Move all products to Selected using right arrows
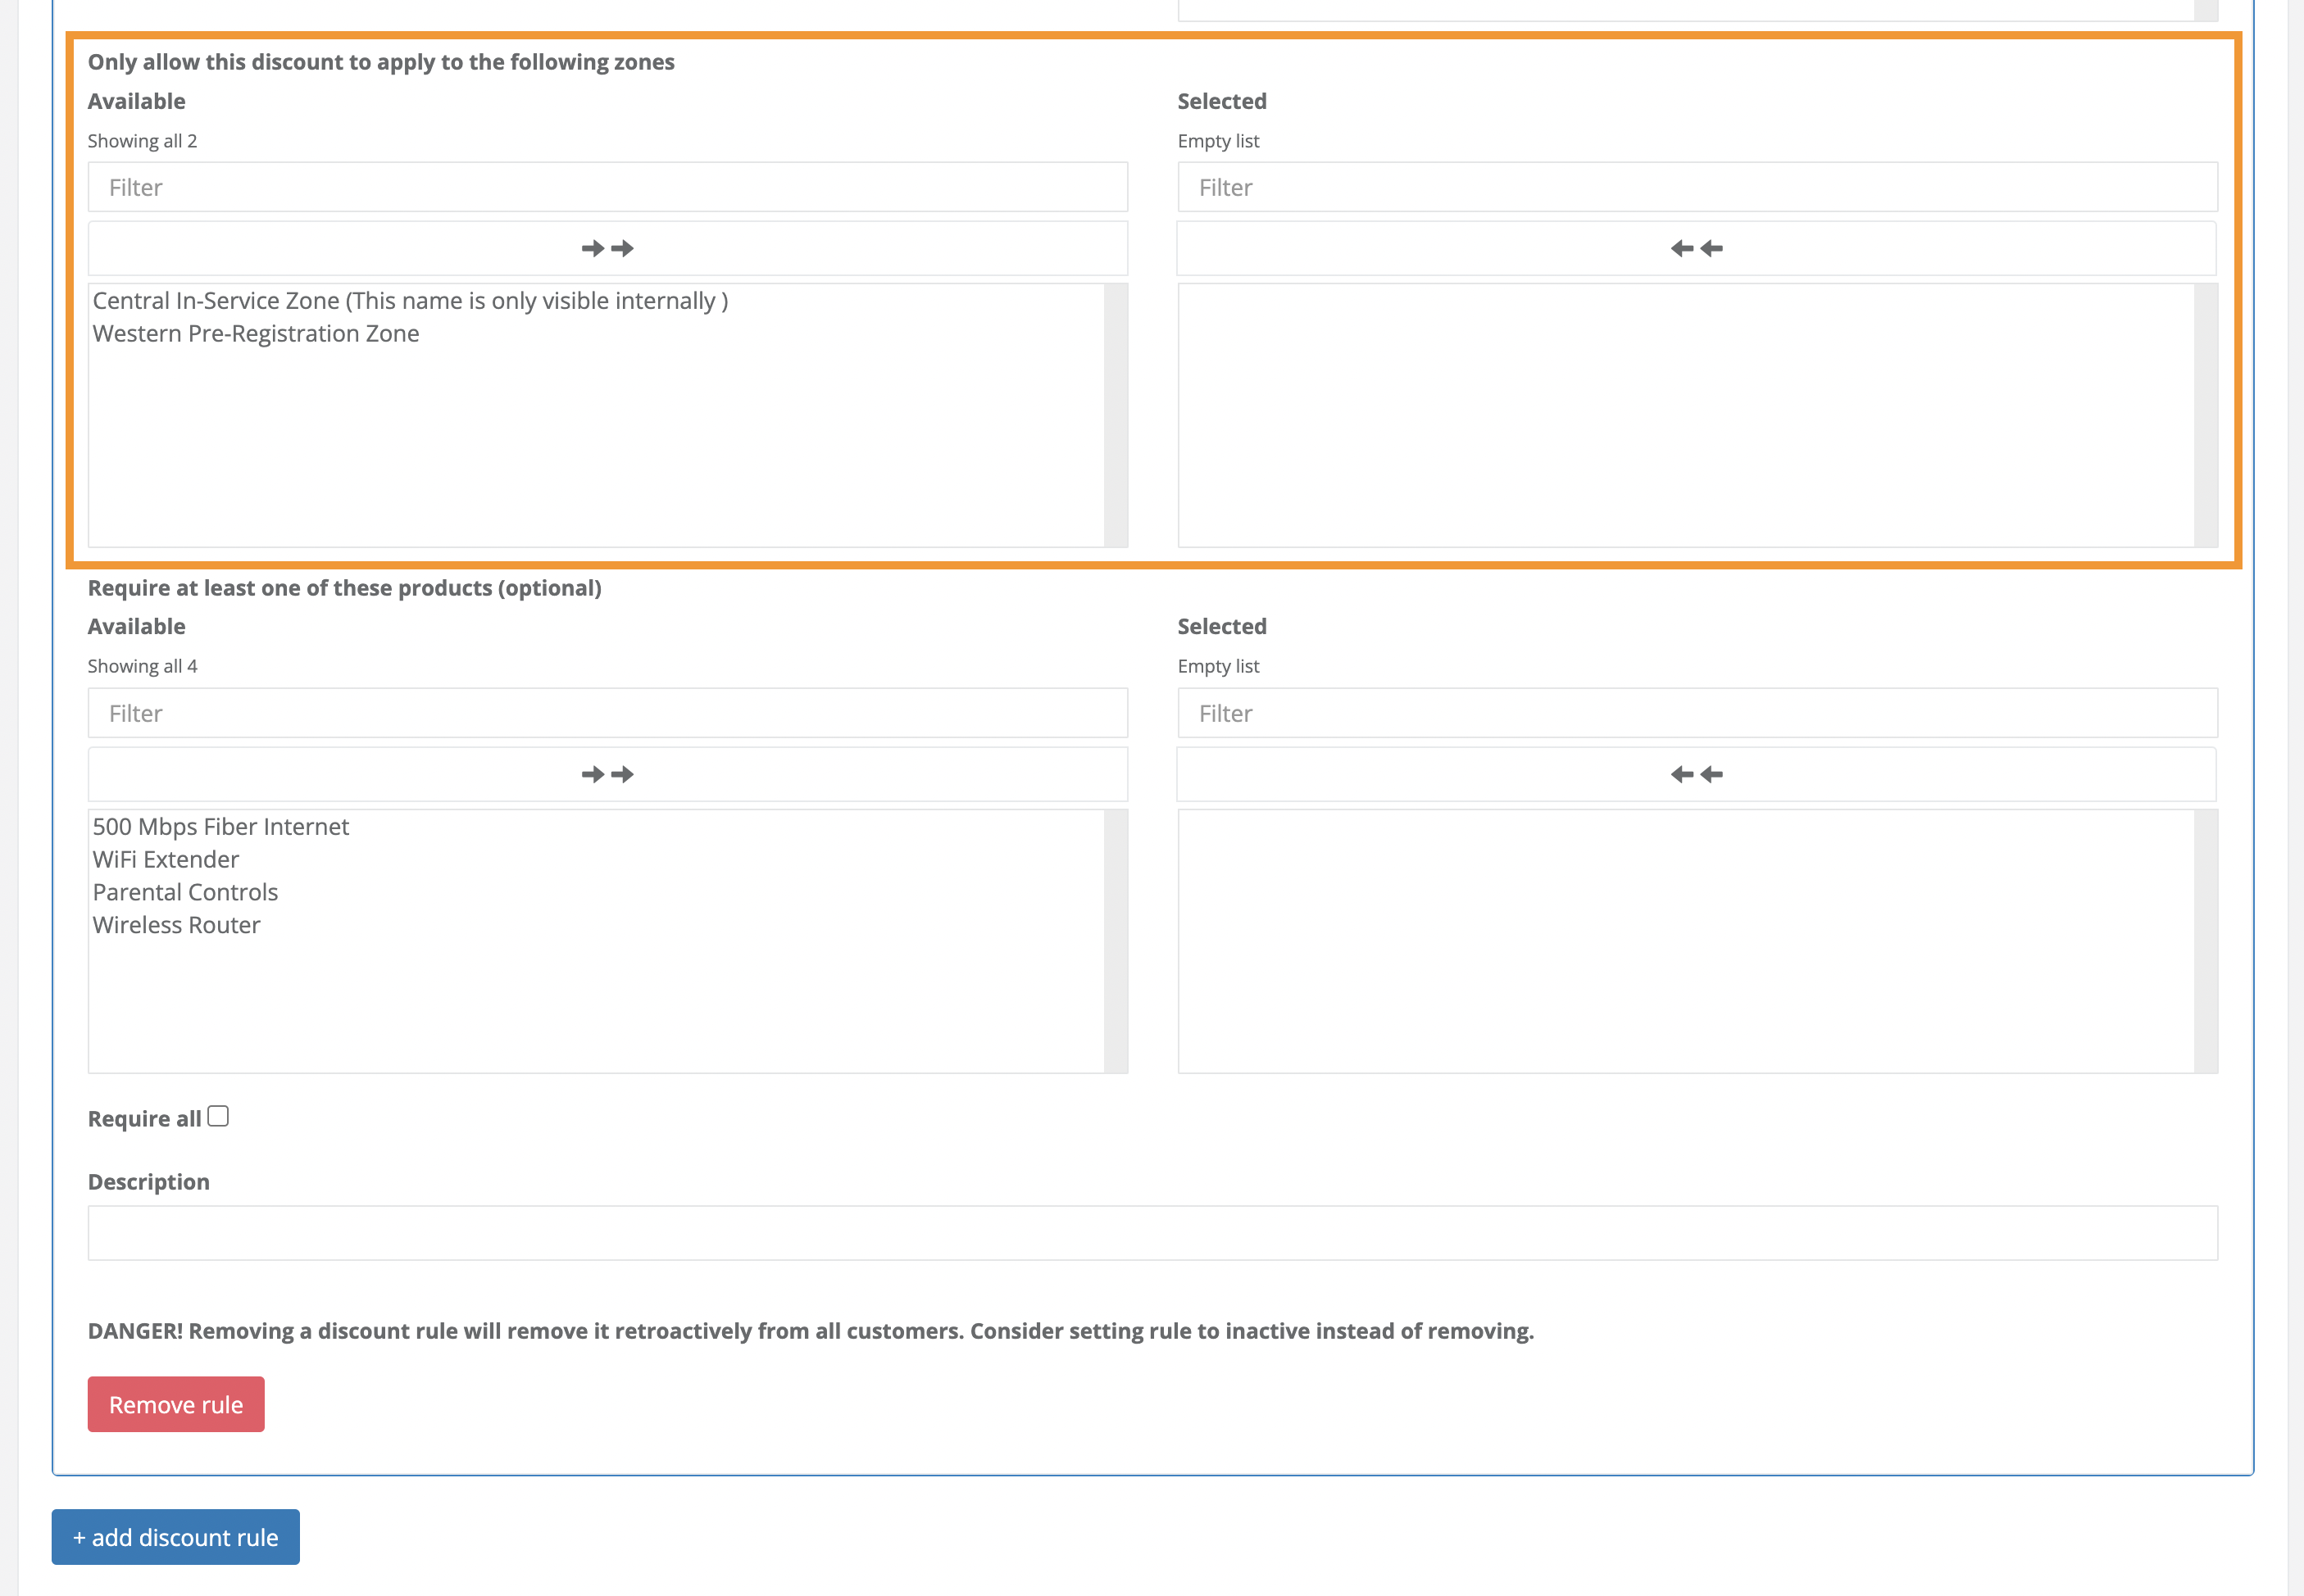 click(x=607, y=773)
